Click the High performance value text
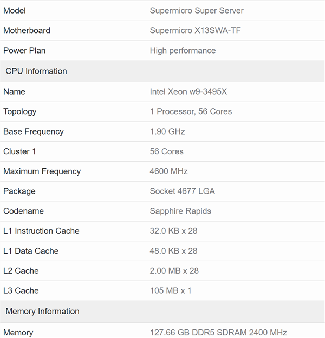This screenshot has height=338, width=325. point(183,50)
